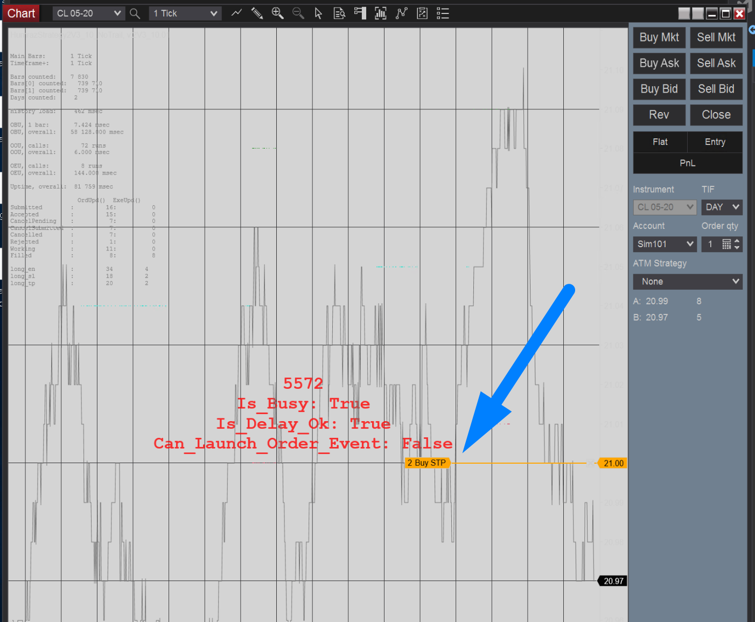
Task: Click the ask price 20.99 text
Action: pos(657,302)
